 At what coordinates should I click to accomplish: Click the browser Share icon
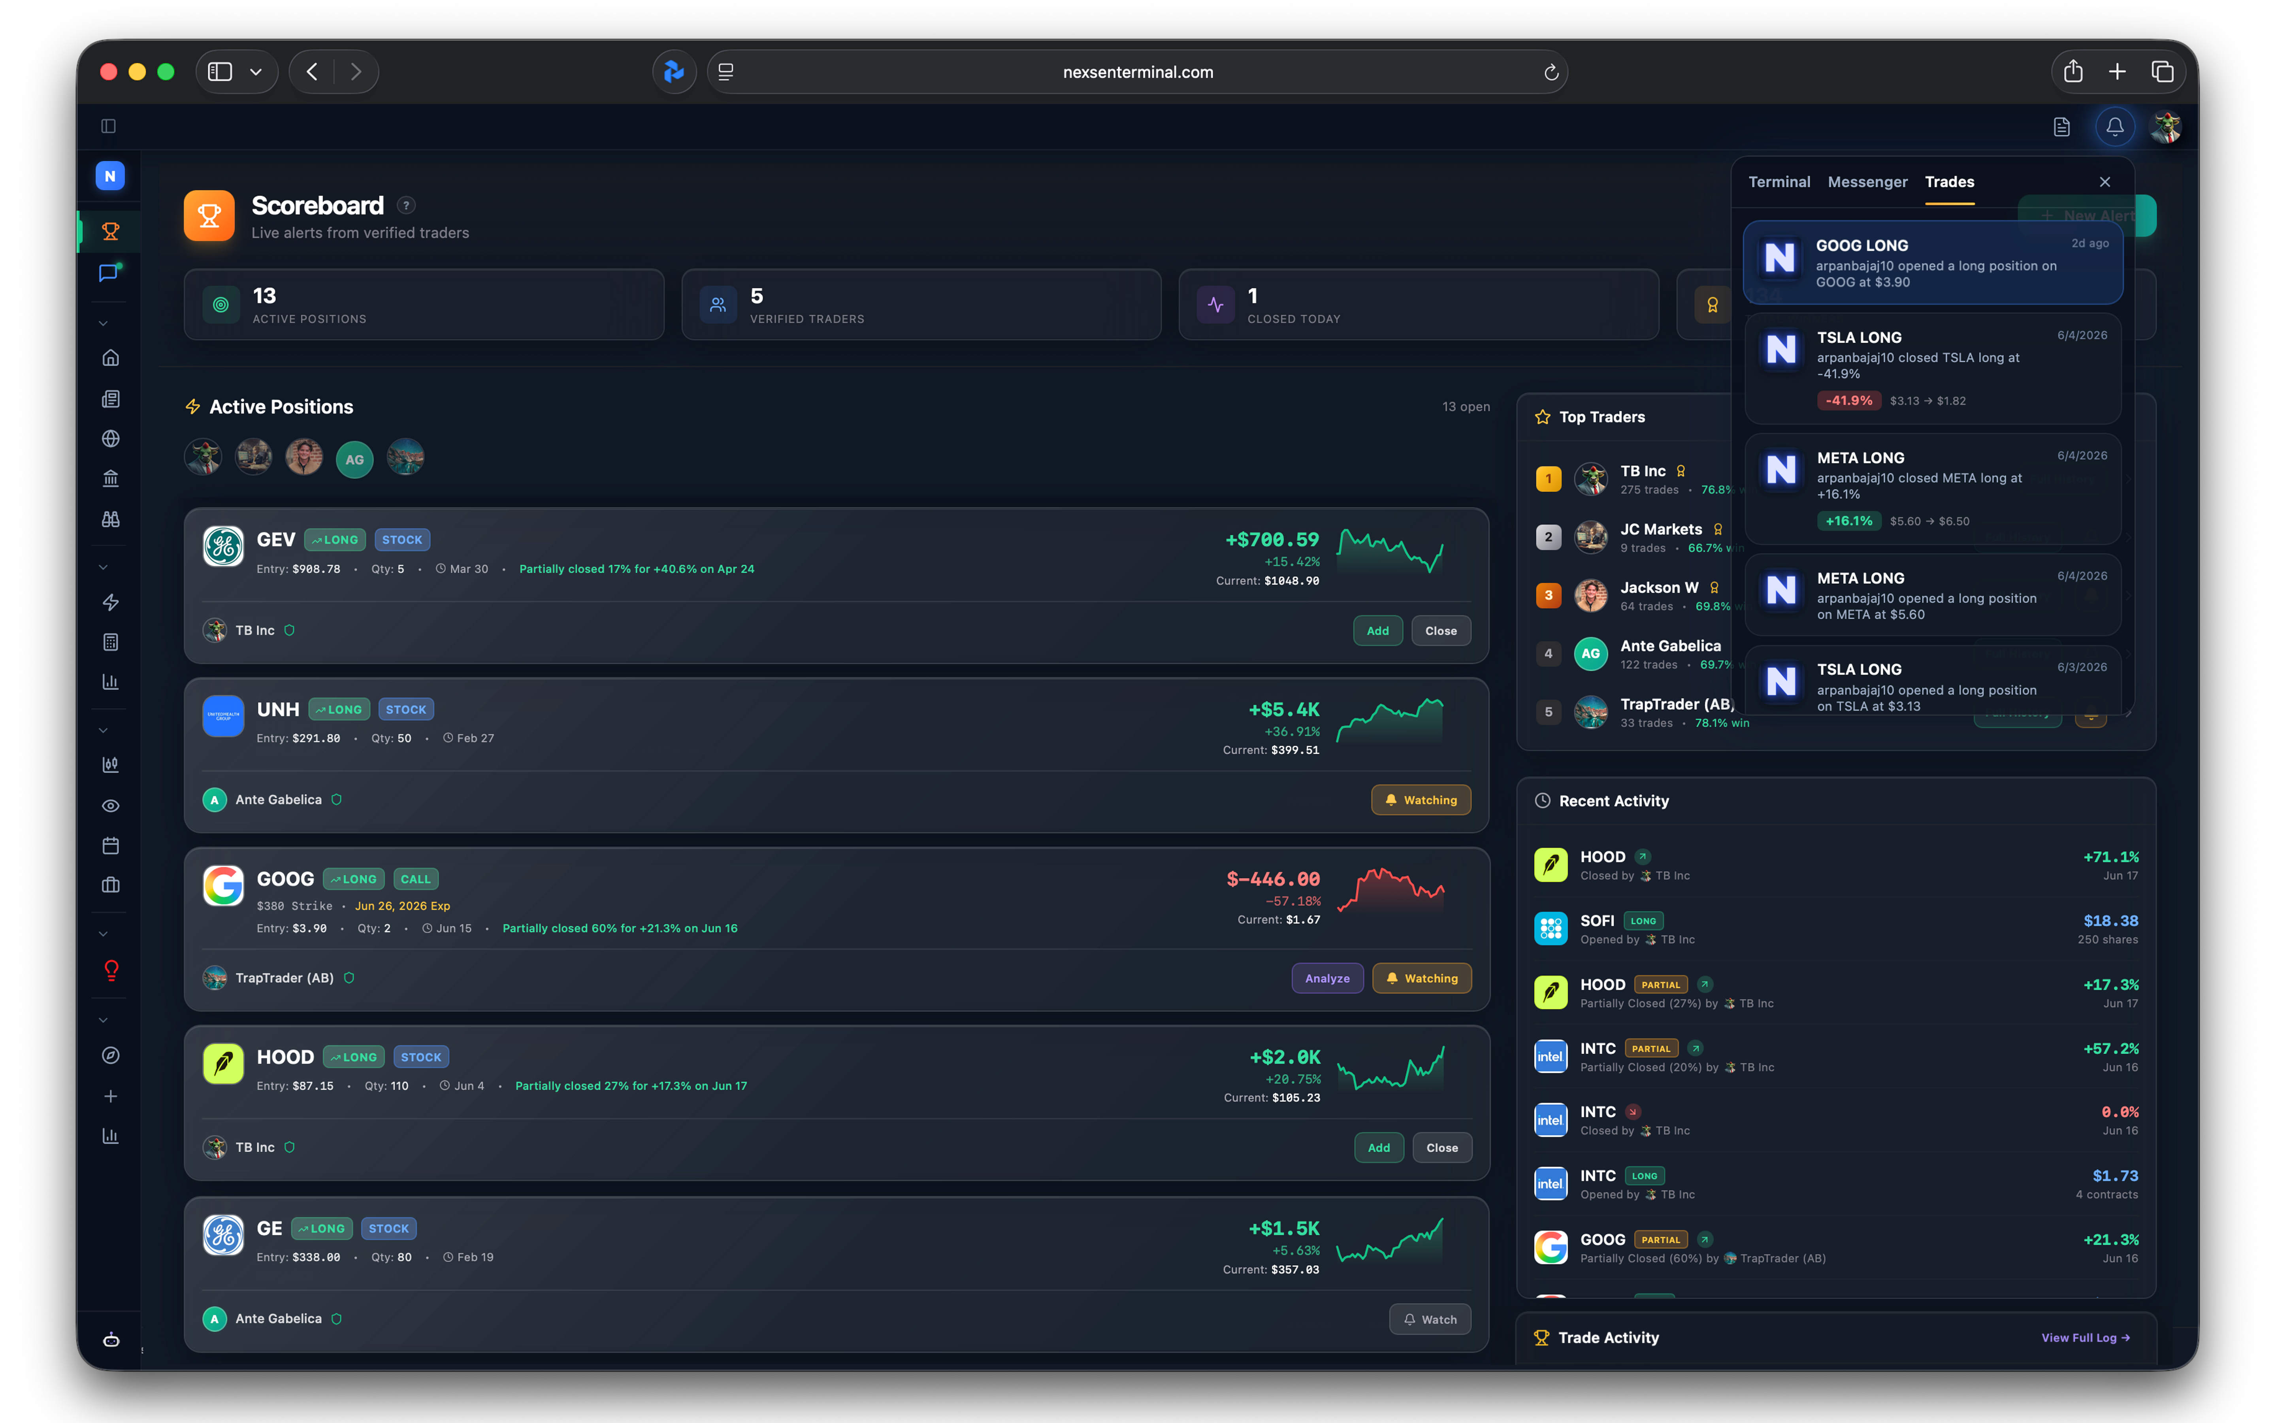tap(2073, 72)
